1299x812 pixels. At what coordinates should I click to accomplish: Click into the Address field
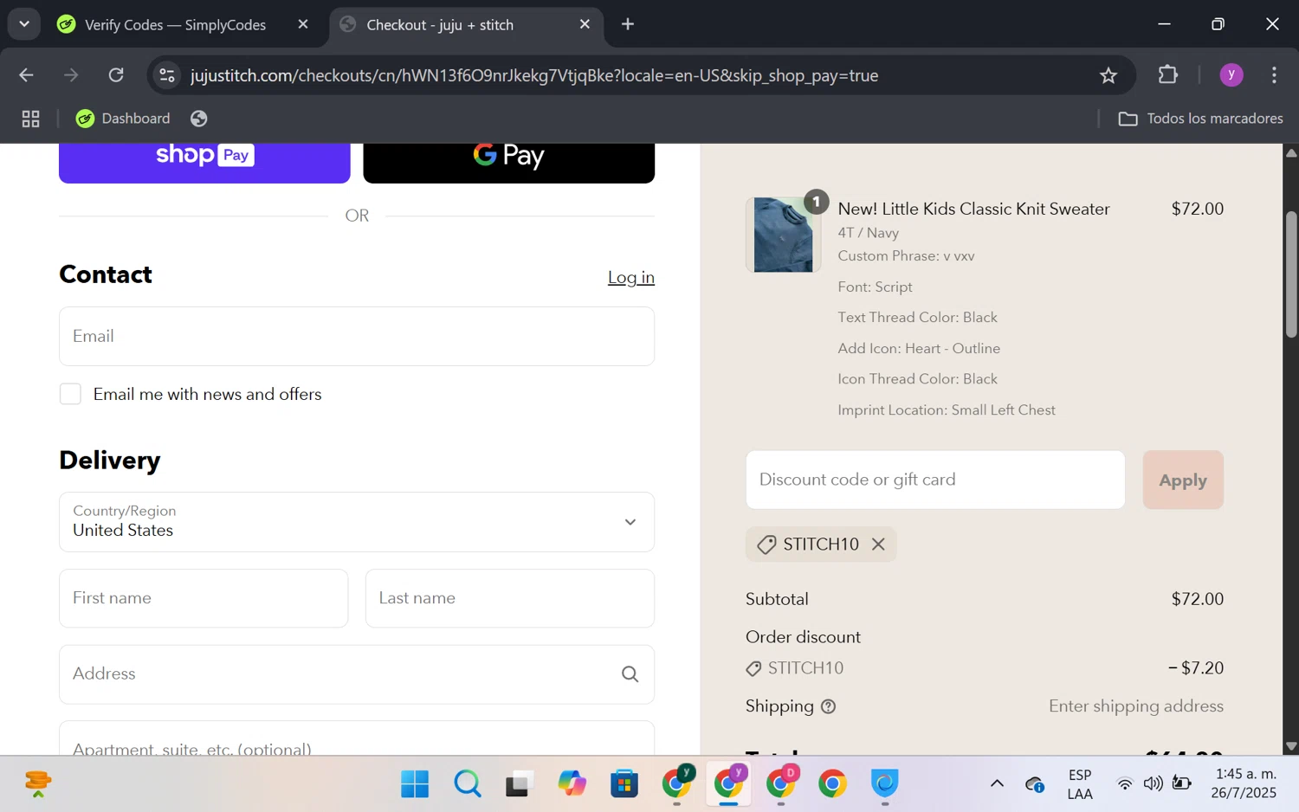tap(357, 674)
